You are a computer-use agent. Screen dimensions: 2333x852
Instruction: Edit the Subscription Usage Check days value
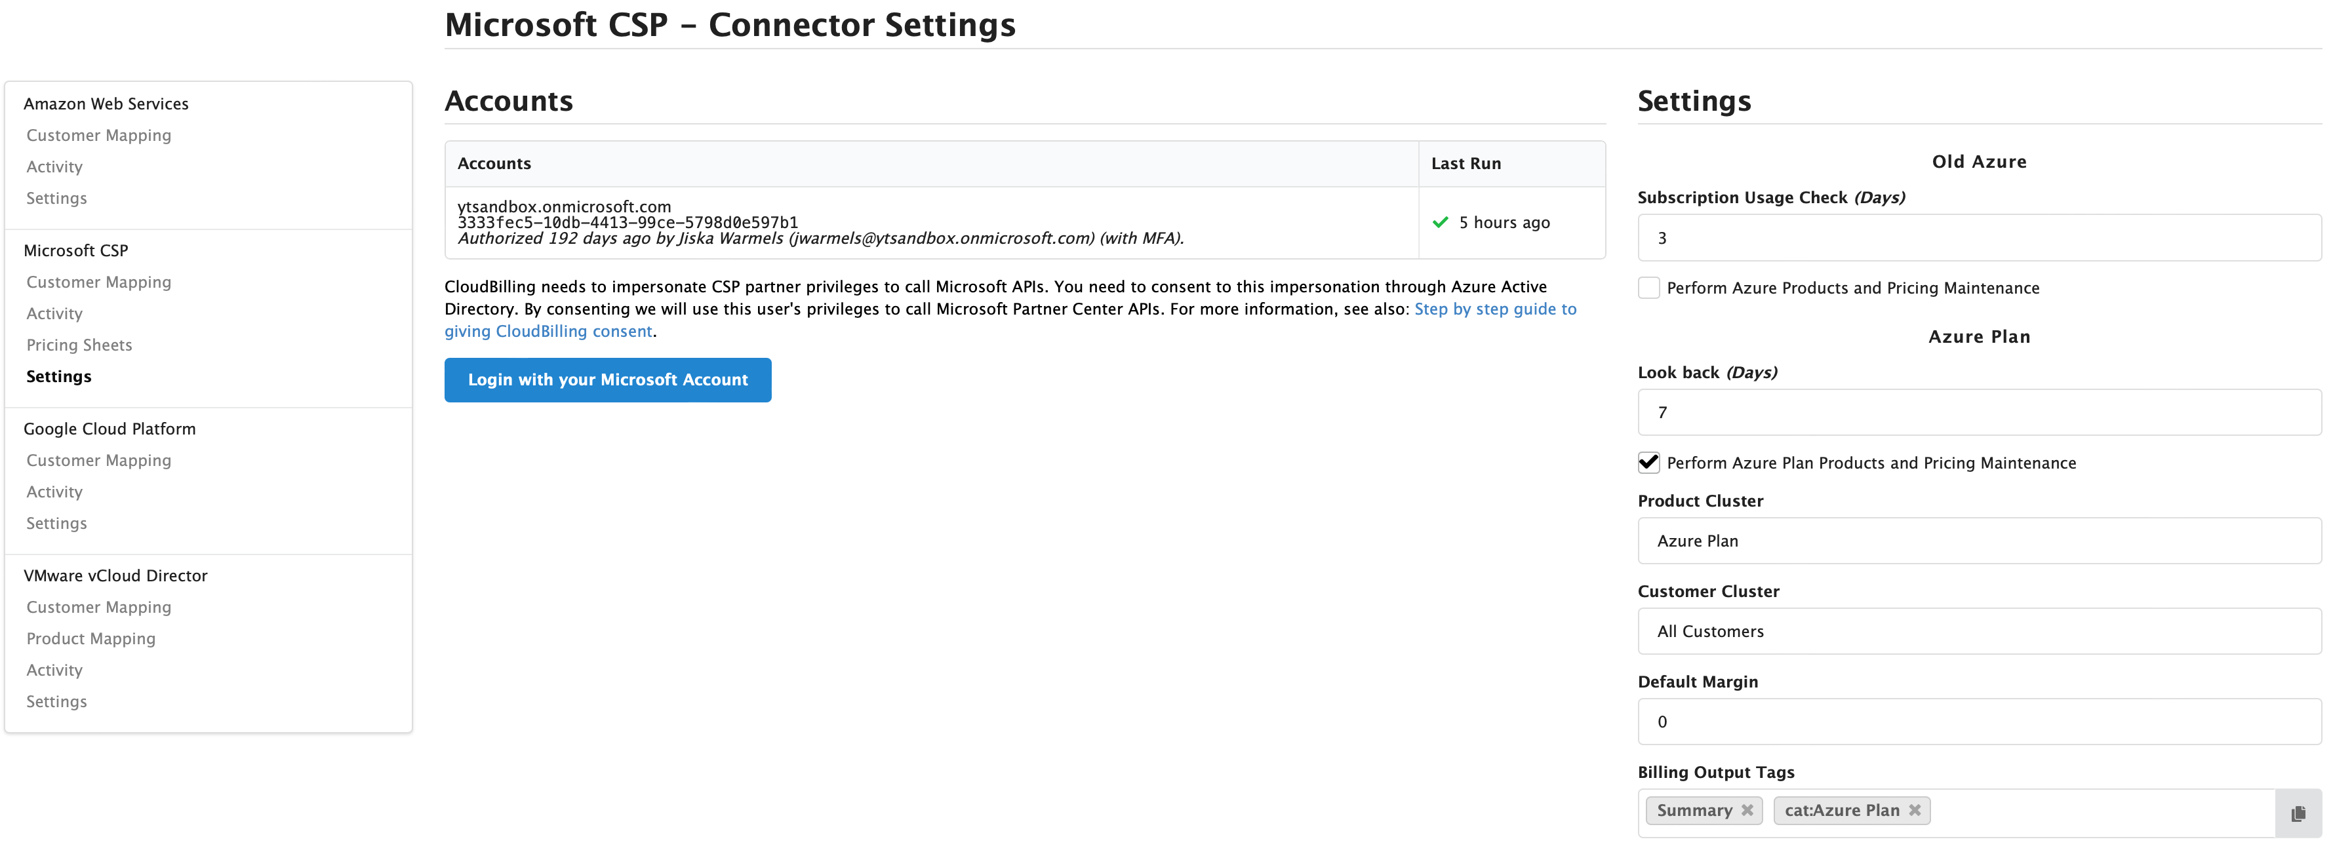[1979, 237]
